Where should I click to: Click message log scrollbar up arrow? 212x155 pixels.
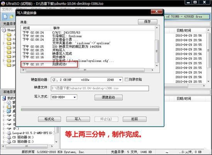point(157,28)
